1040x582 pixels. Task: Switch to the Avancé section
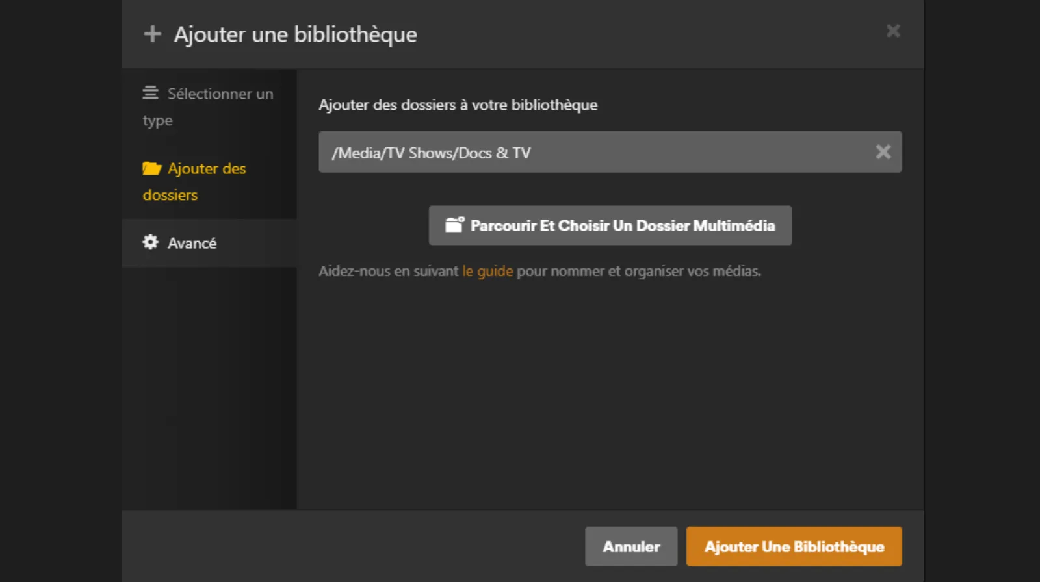click(x=192, y=243)
